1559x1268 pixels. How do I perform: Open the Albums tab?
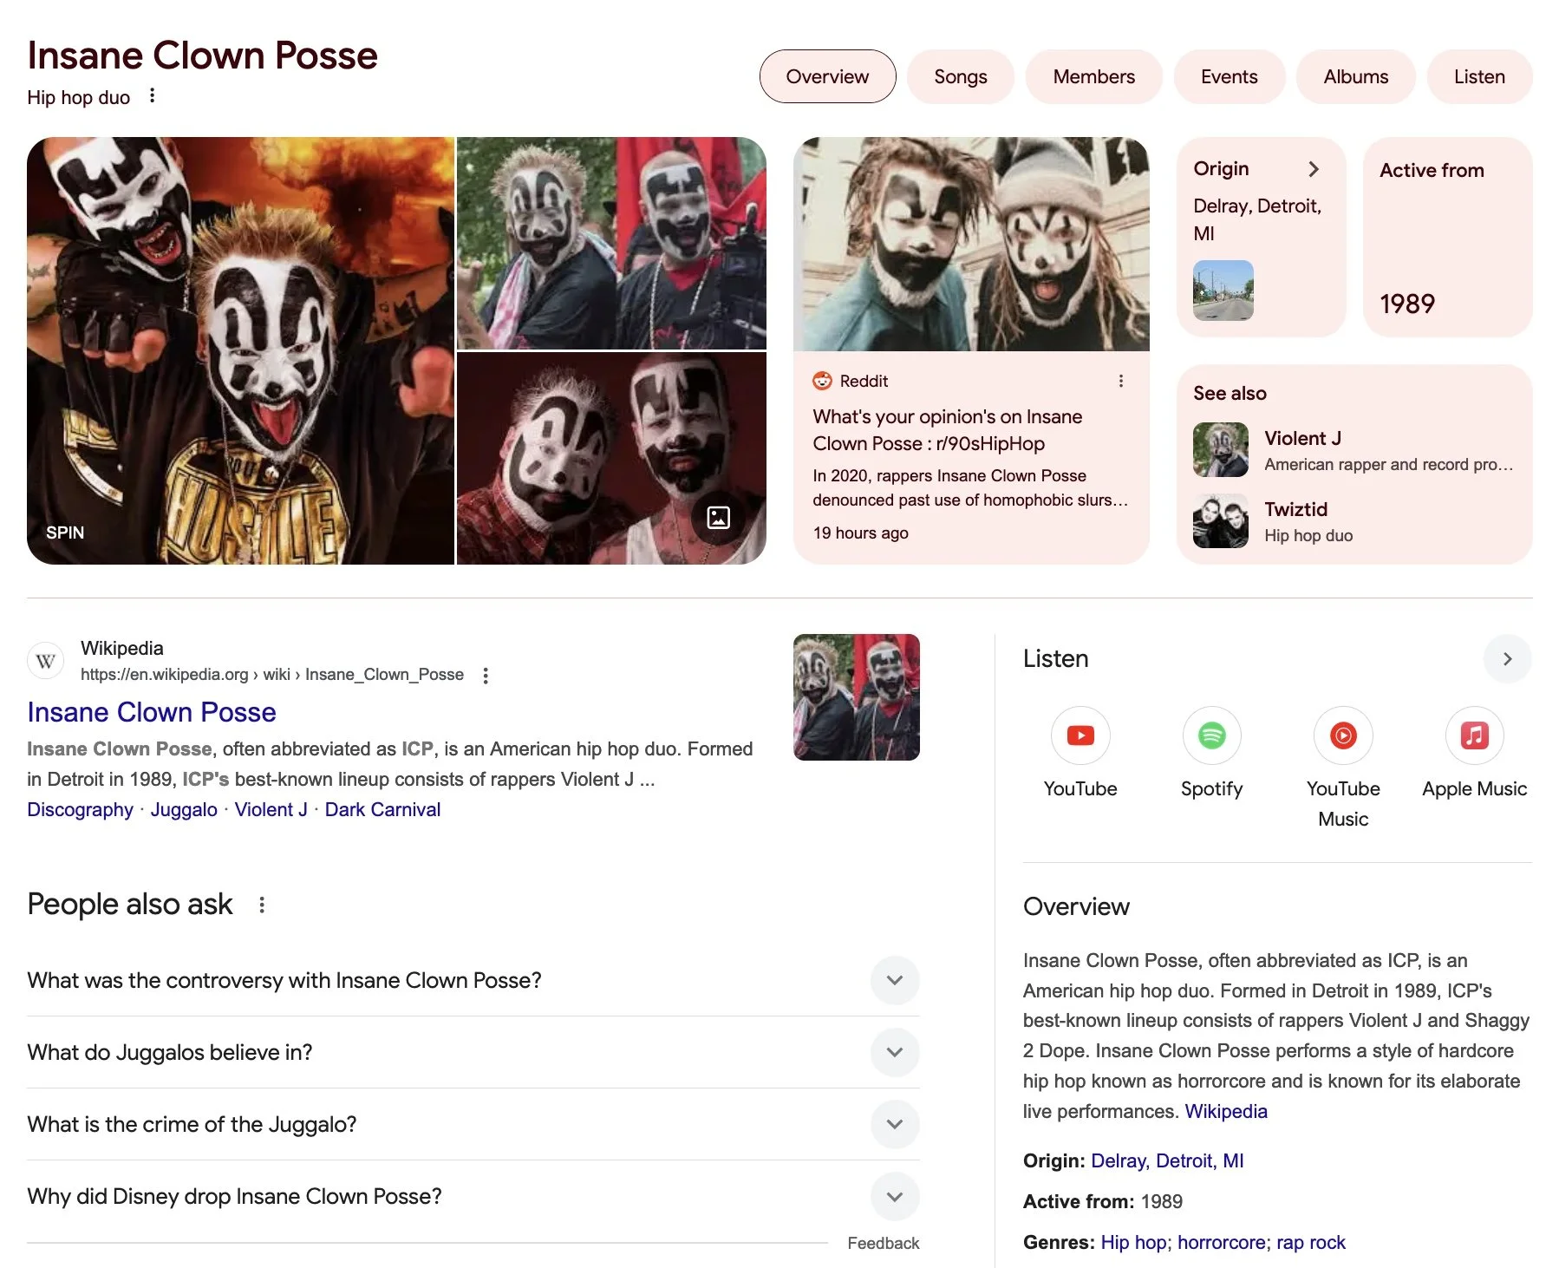click(1355, 76)
